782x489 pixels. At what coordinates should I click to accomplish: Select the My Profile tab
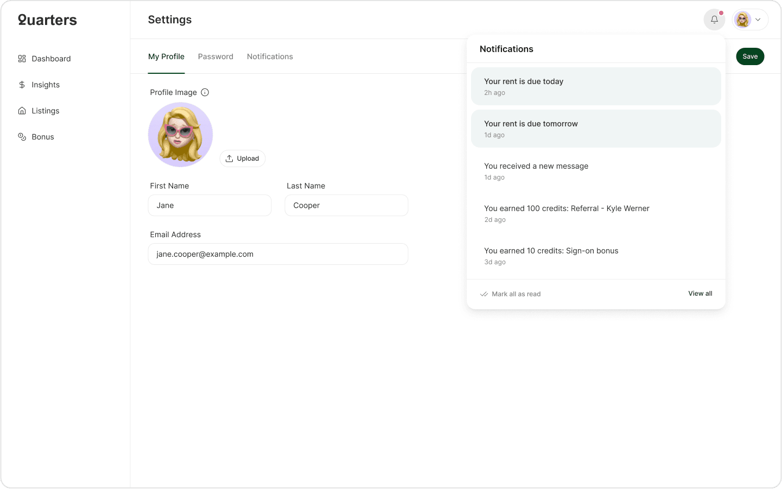tap(166, 56)
